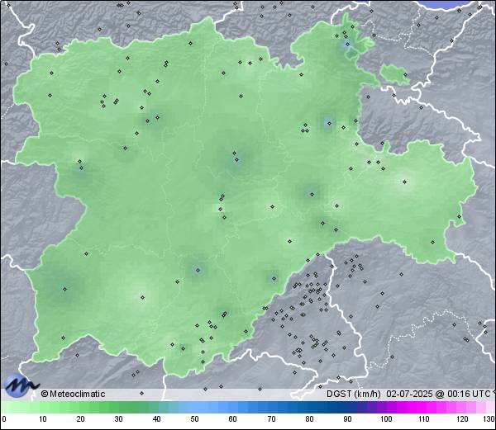The image size is (496, 430).
Task: Click the 120 value on wind scale
Action: (x=462, y=419)
